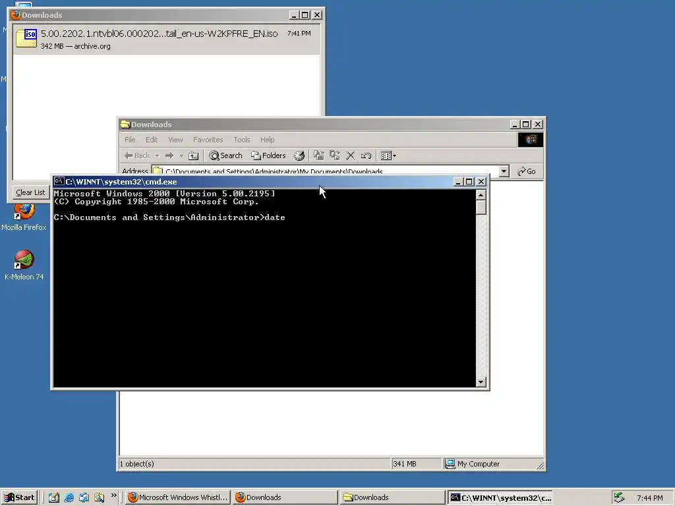Click the K-Meleon 74 desktop shortcut

(x=24, y=266)
